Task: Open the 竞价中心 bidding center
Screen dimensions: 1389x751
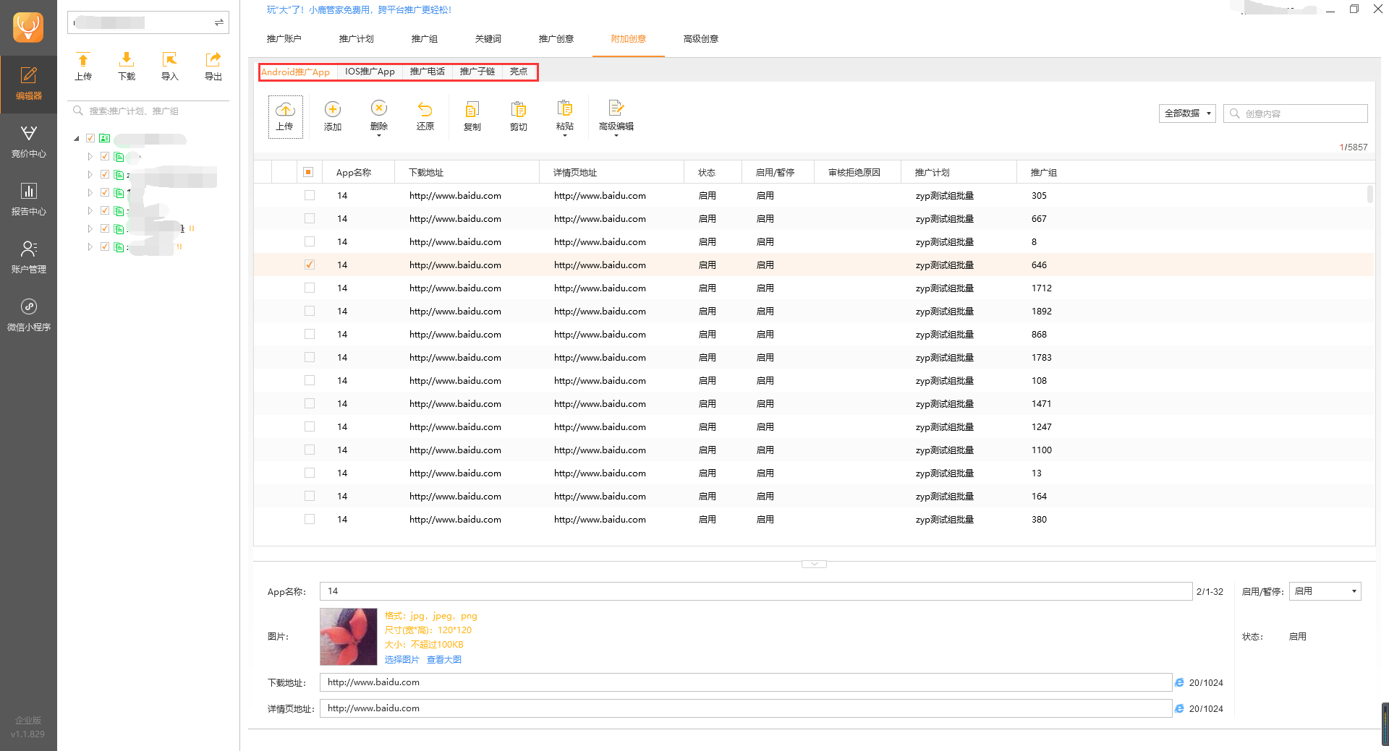Action: point(28,142)
